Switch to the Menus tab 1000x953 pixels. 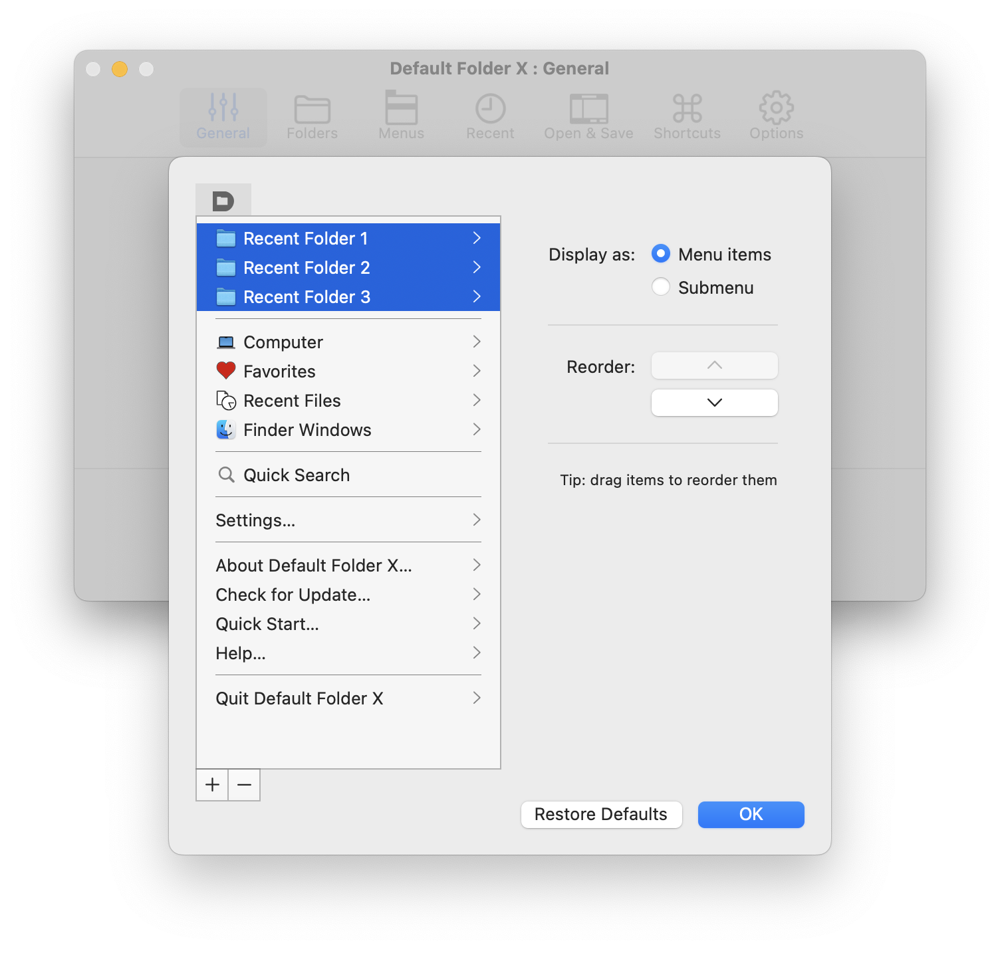(x=401, y=117)
